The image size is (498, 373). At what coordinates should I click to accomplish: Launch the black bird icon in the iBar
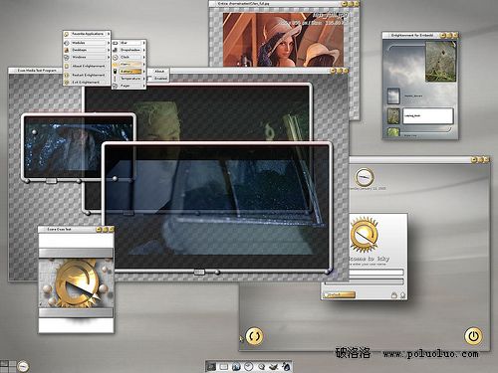coord(274,367)
